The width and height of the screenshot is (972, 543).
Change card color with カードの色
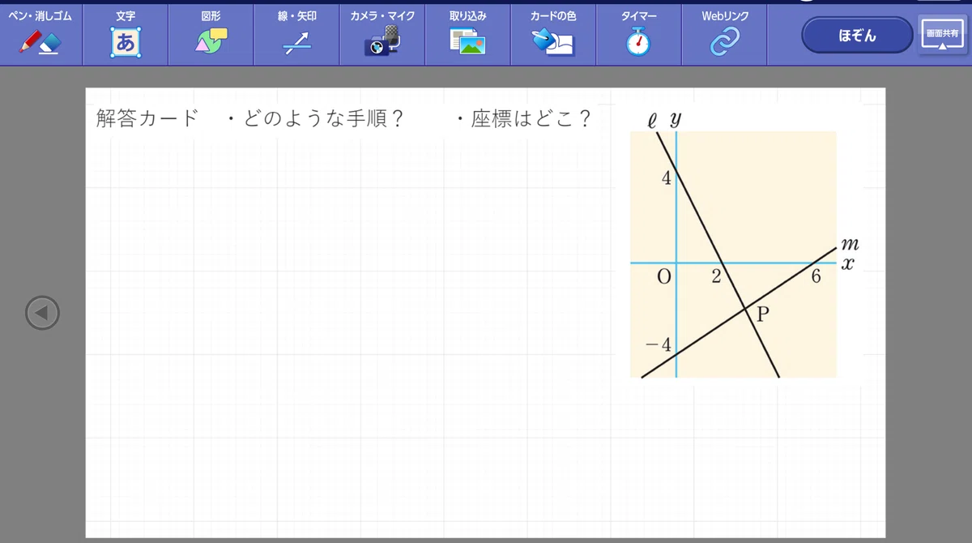click(x=553, y=34)
